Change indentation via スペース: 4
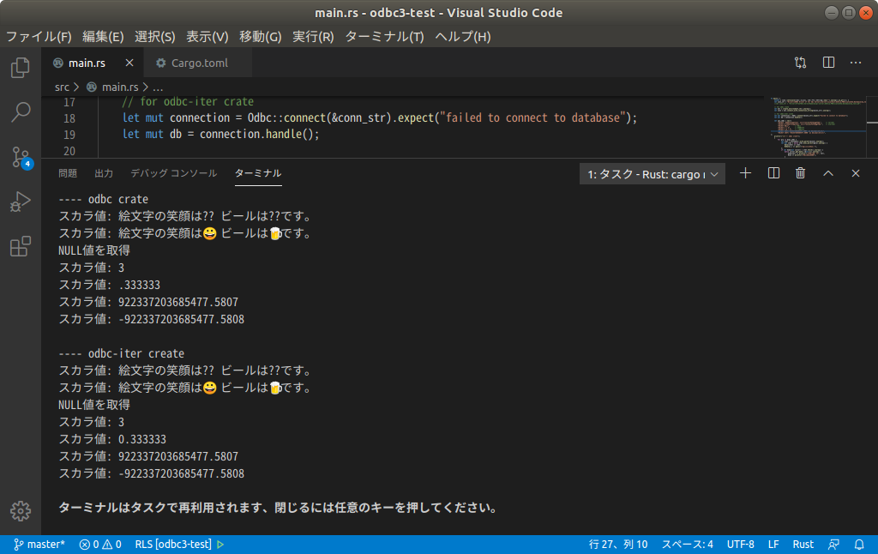 coord(687,545)
